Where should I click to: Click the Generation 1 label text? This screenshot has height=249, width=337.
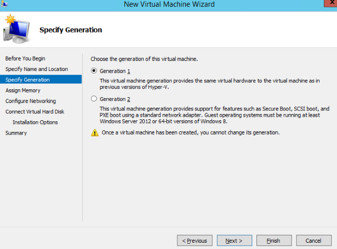click(115, 71)
